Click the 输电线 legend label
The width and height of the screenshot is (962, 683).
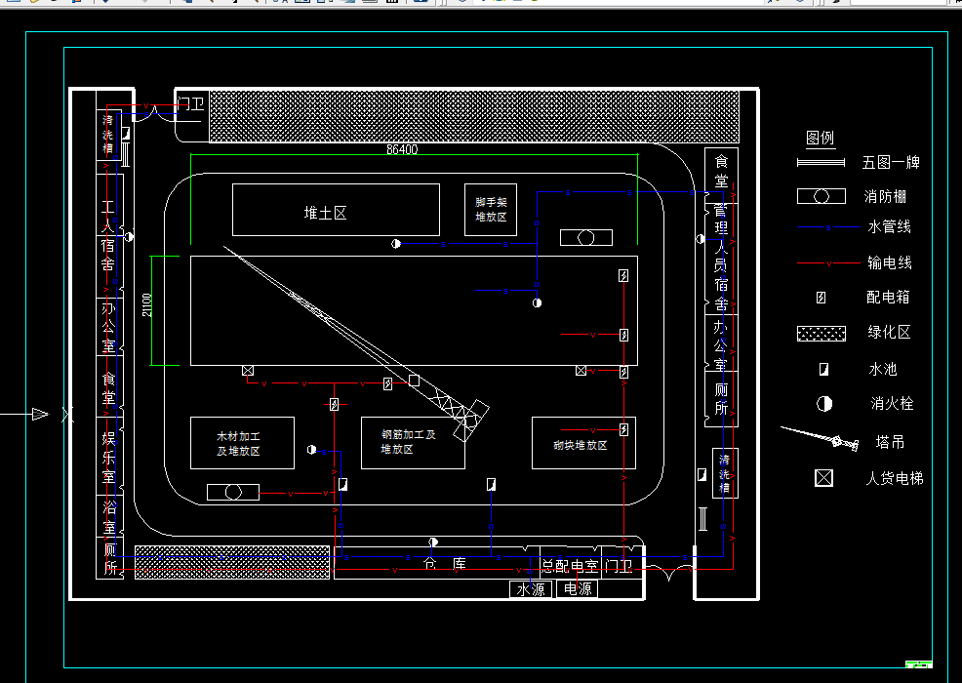pyautogui.click(x=890, y=263)
